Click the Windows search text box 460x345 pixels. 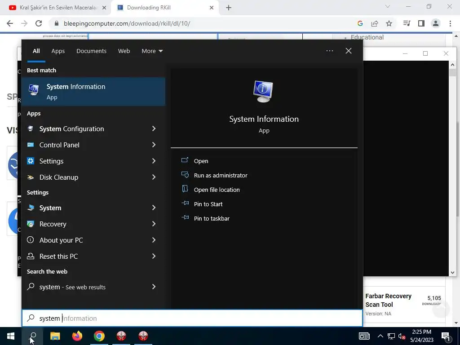pyautogui.click(x=192, y=318)
